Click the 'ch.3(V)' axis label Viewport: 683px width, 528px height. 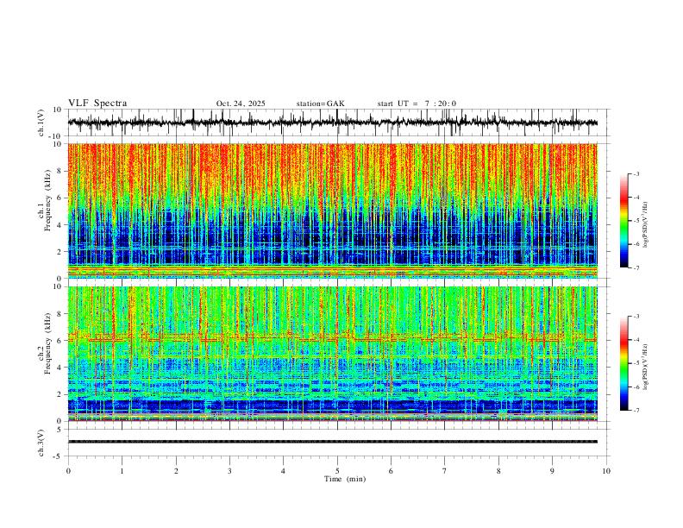pyautogui.click(x=41, y=443)
